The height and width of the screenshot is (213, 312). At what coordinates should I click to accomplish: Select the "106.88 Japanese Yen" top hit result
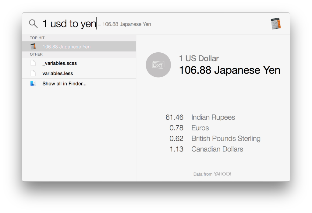point(66,47)
